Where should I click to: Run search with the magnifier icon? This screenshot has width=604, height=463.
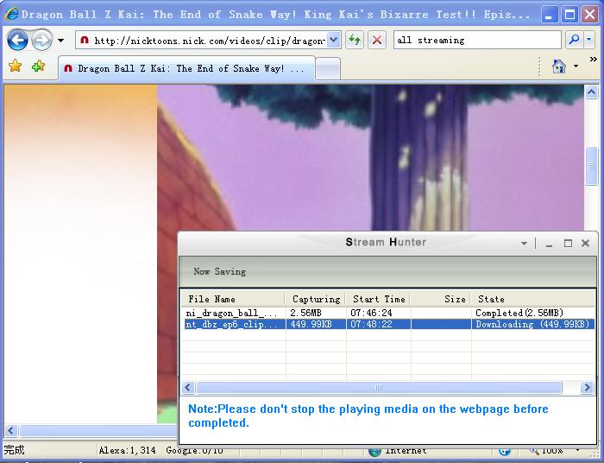pos(574,40)
